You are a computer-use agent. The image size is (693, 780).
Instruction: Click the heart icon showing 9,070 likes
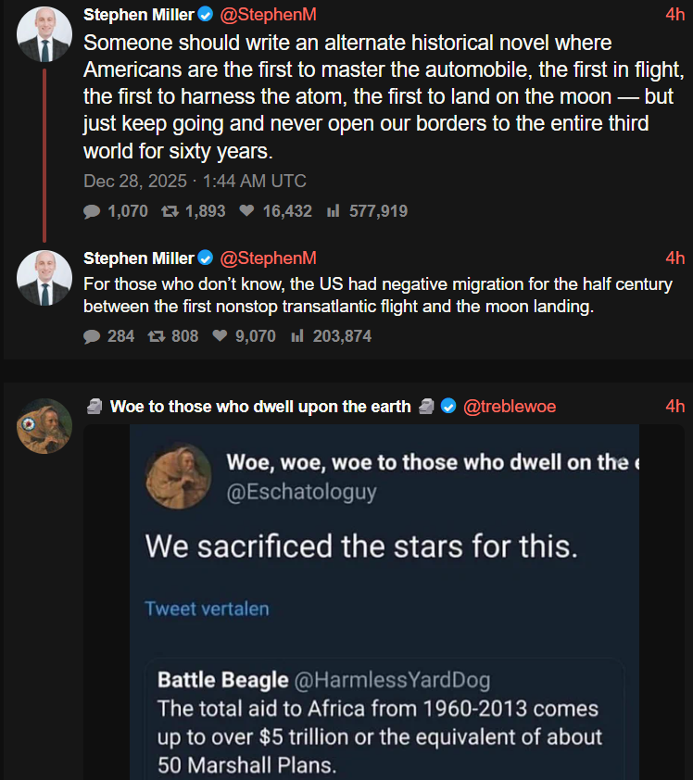pos(220,336)
